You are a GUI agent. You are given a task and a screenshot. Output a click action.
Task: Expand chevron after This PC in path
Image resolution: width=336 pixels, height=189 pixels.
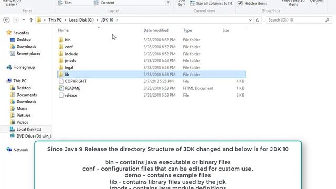pyautogui.click(x=65, y=20)
